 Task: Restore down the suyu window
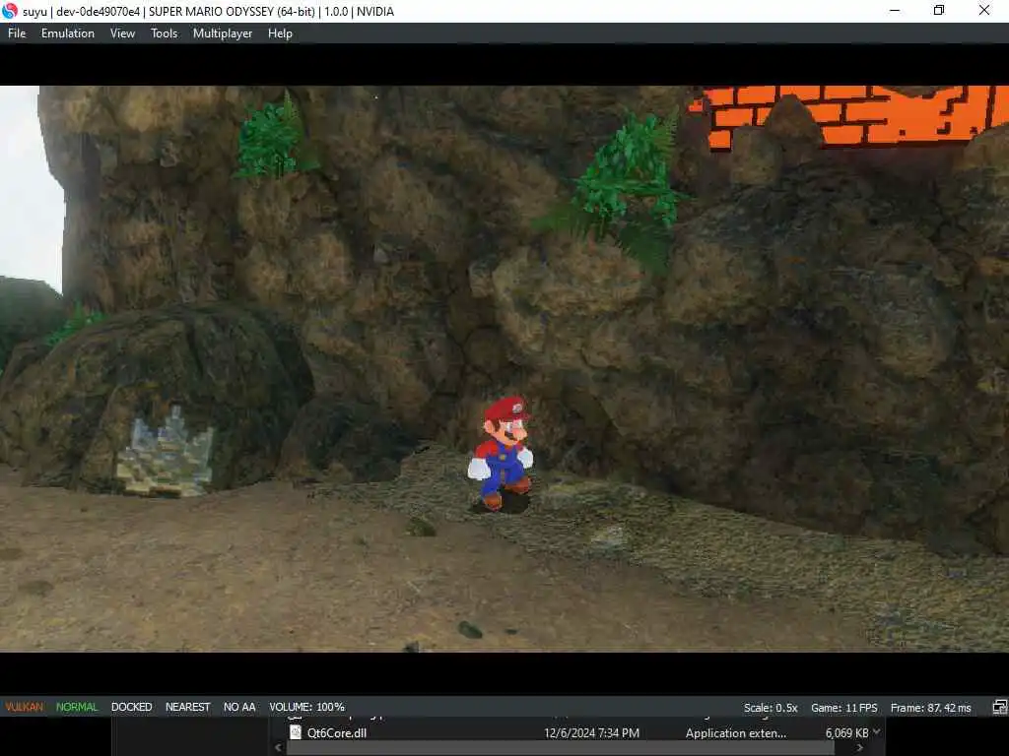(939, 11)
